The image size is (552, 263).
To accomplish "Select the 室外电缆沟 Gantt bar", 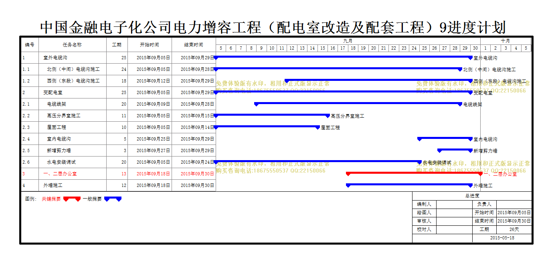I will [x=344, y=57].
